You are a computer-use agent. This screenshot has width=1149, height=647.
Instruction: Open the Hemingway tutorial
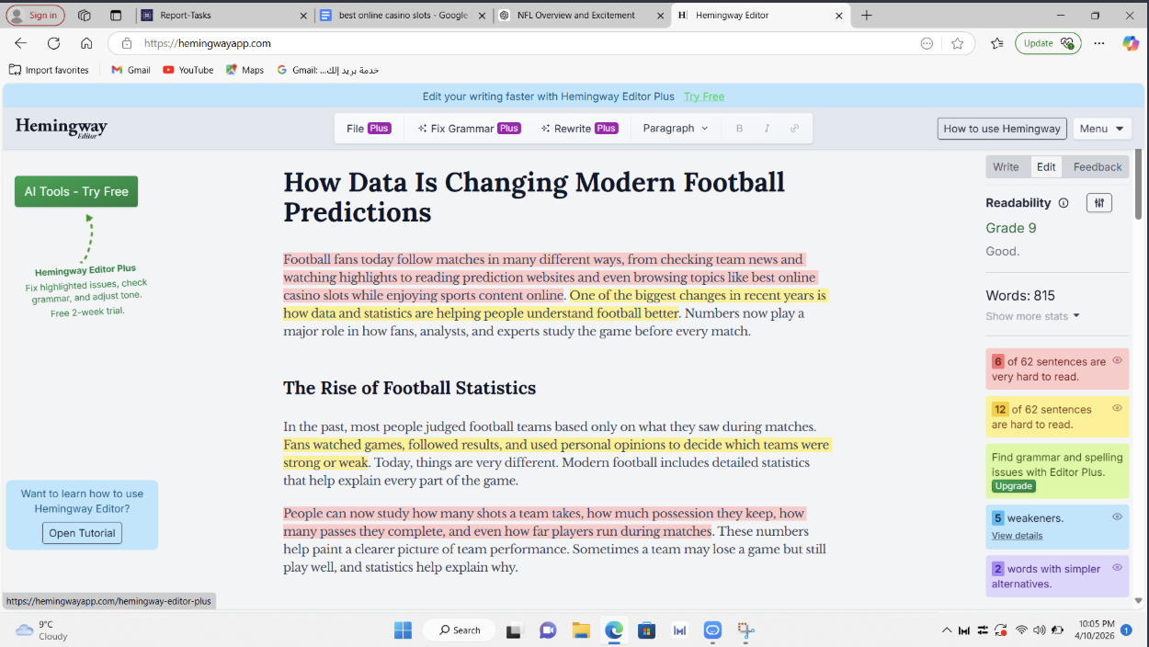coord(81,533)
